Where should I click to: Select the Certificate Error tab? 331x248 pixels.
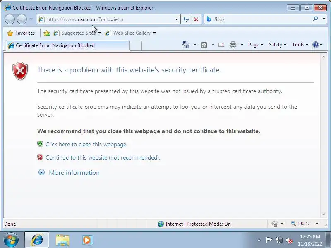tap(67, 45)
